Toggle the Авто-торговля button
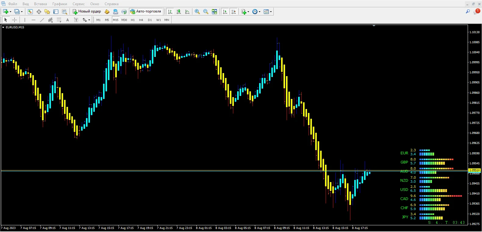The image size is (482, 232). (146, 12)
